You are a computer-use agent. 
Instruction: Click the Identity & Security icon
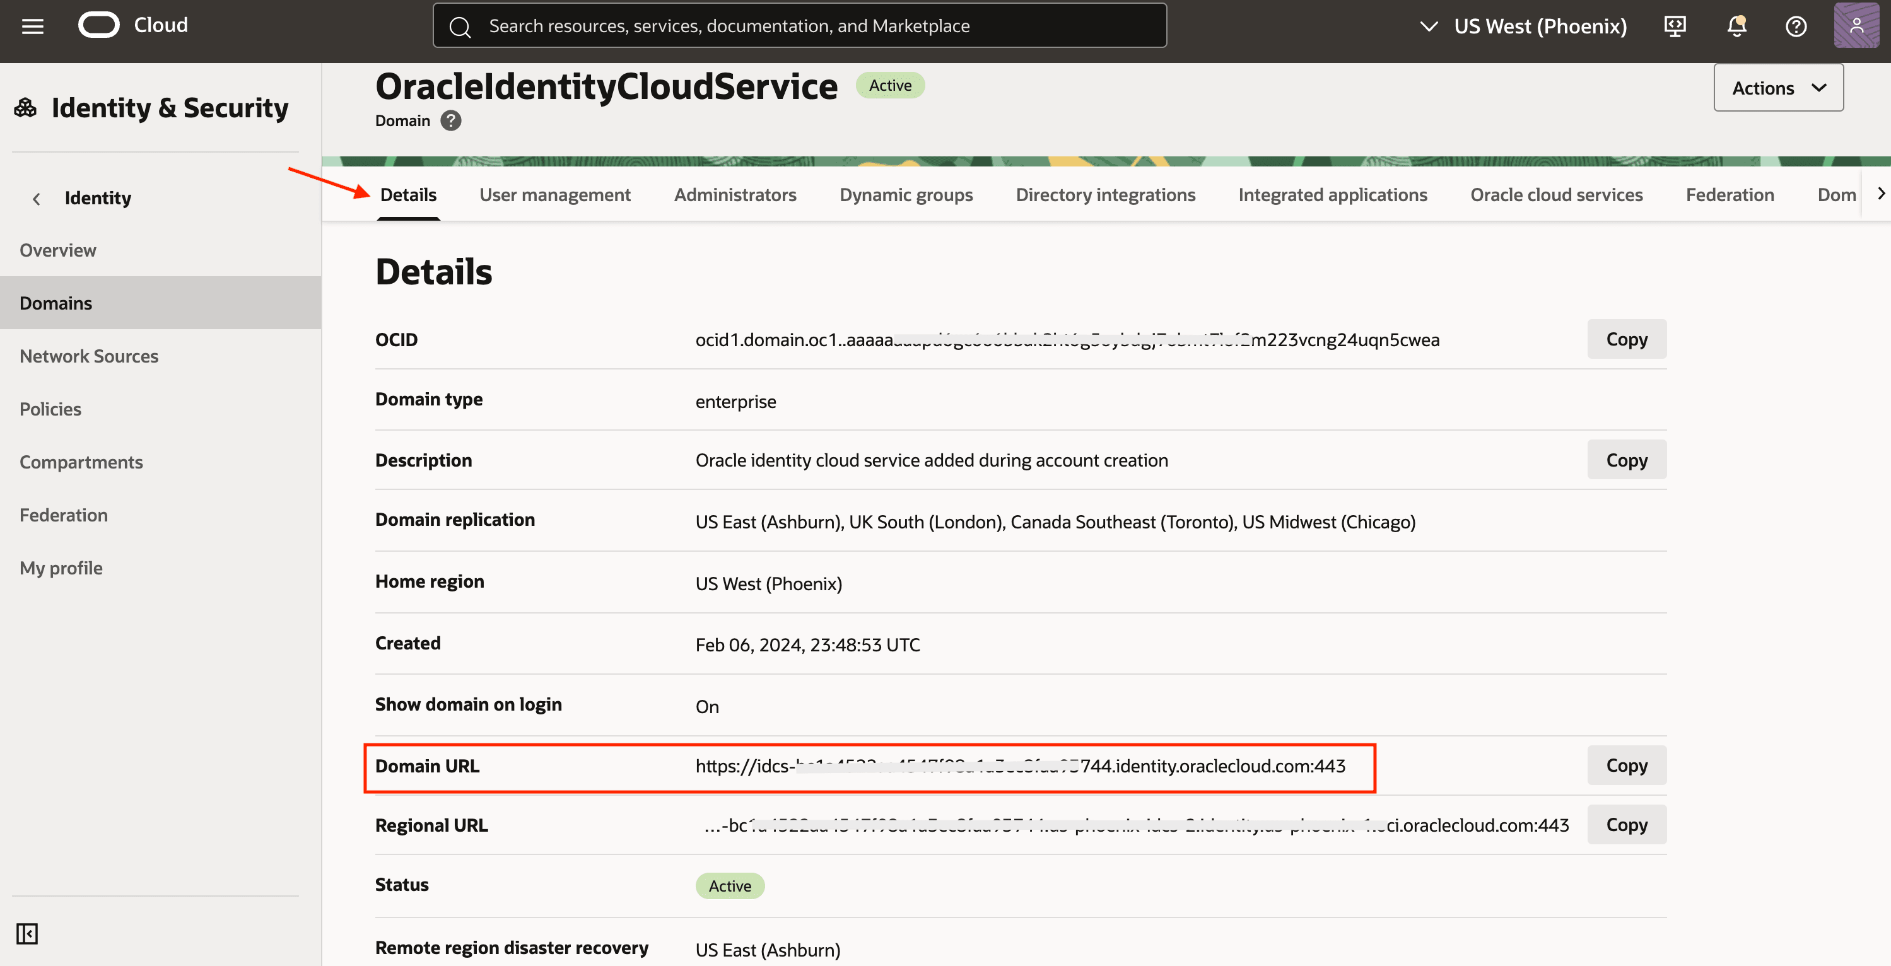pyautogui.click(x=24, y=107)
